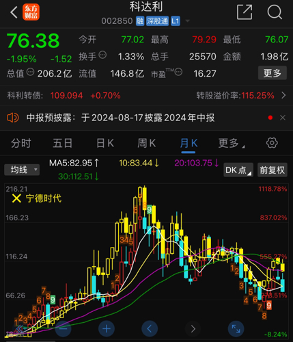Tap the green 30:112.51 MA value
293x342 pixels.
[x=79, y=176]
